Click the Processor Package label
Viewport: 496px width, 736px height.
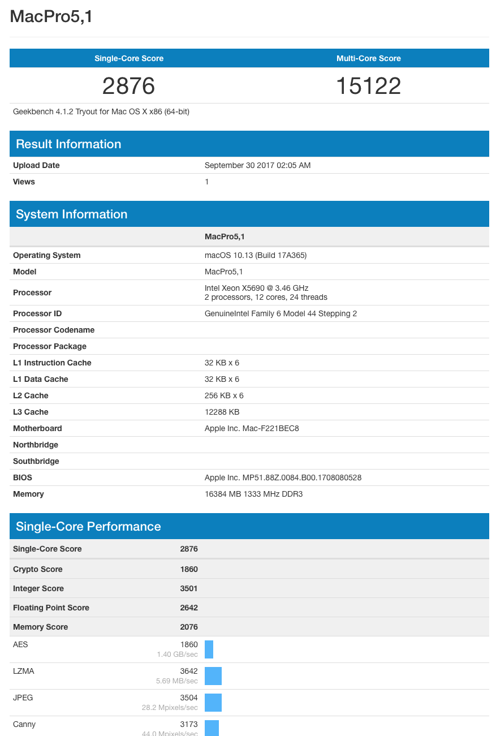pos(50,346)
